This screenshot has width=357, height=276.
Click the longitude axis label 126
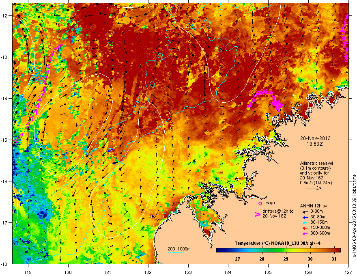click(308, 272)
